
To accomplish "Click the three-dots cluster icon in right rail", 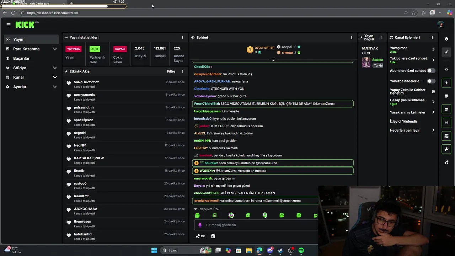I will (x=446, y=162).
